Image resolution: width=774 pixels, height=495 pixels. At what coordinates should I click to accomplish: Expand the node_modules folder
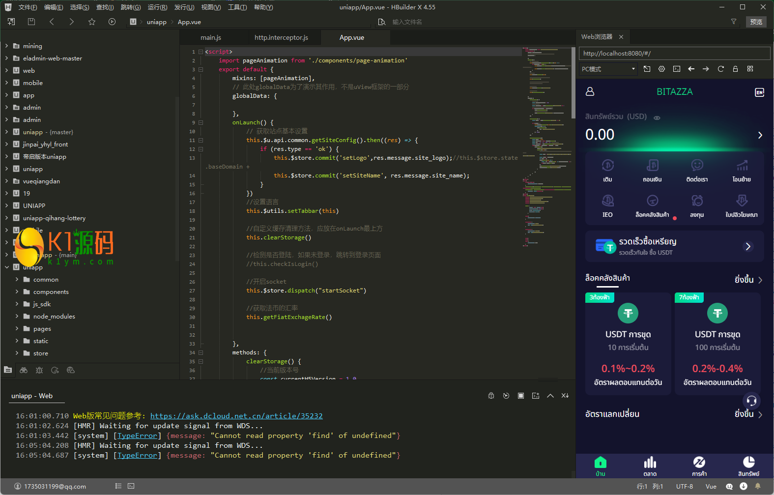17,317
